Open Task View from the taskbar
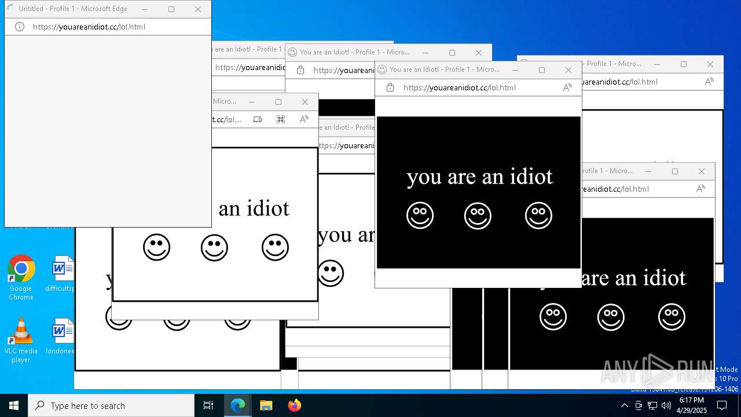 coord(208,405)
